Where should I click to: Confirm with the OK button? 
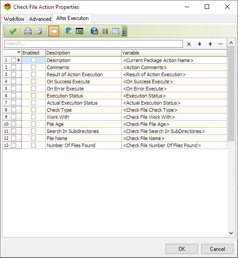(182, 249)
